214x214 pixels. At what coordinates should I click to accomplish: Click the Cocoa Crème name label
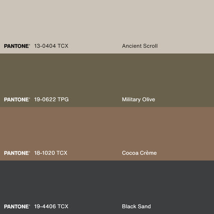(x=139, y=153)
